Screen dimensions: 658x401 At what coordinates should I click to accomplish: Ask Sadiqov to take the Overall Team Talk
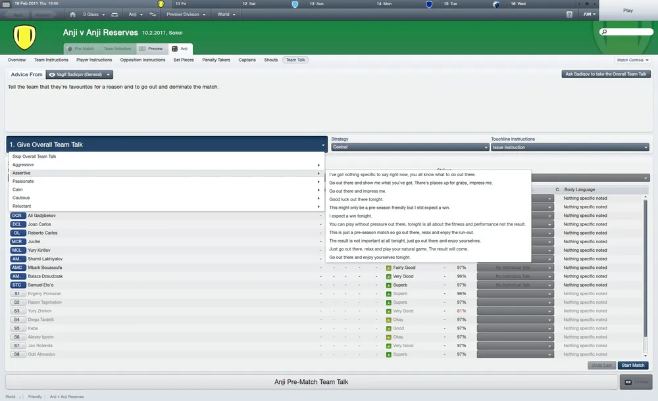point(607,74)
